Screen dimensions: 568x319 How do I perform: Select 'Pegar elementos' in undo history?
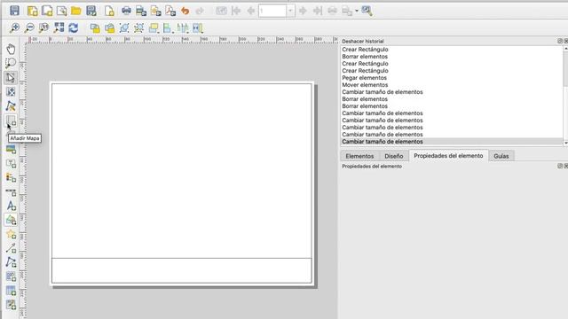point(365,78)
